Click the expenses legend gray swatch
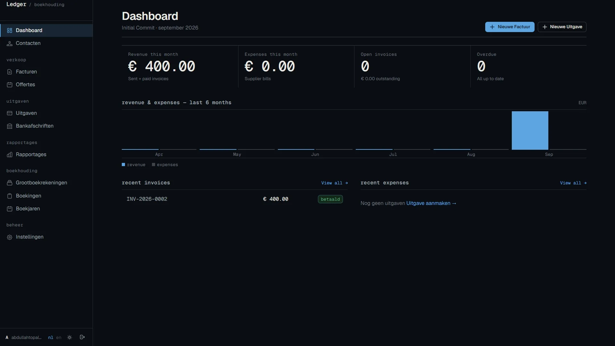The height and width of the screenshot is (346, 615). point(154,165)
